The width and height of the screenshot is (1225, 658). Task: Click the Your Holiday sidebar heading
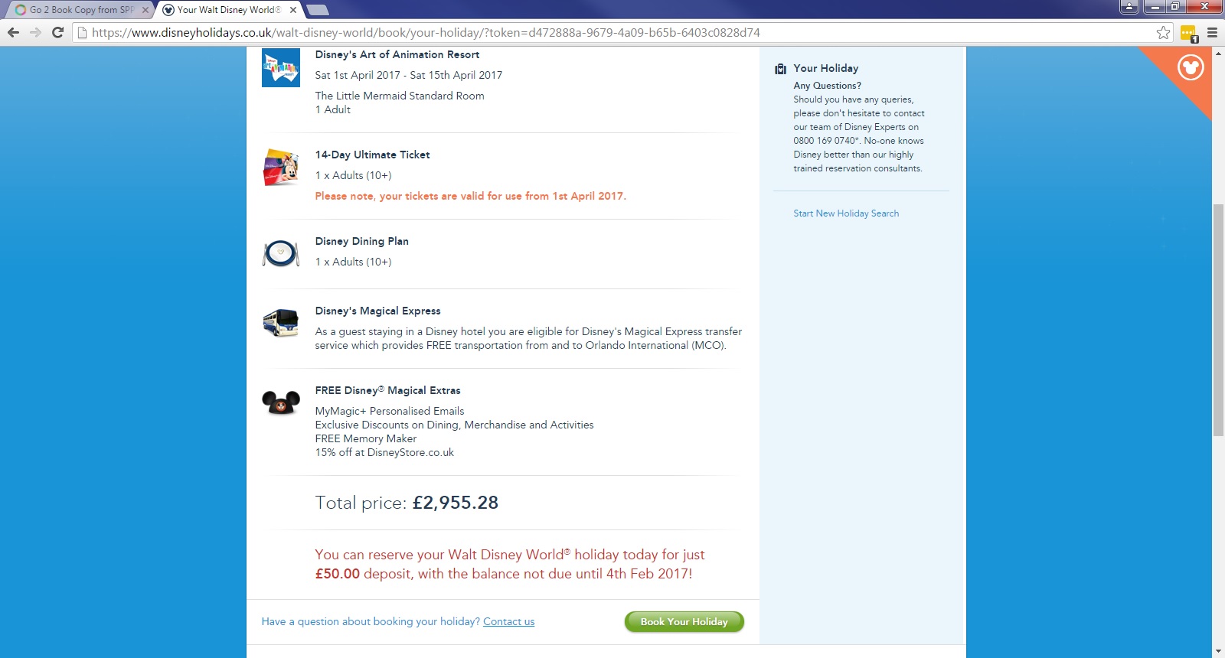point(826,68)
